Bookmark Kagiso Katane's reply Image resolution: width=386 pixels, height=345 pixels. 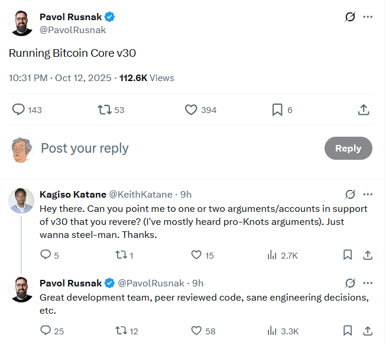pos(348,255)
